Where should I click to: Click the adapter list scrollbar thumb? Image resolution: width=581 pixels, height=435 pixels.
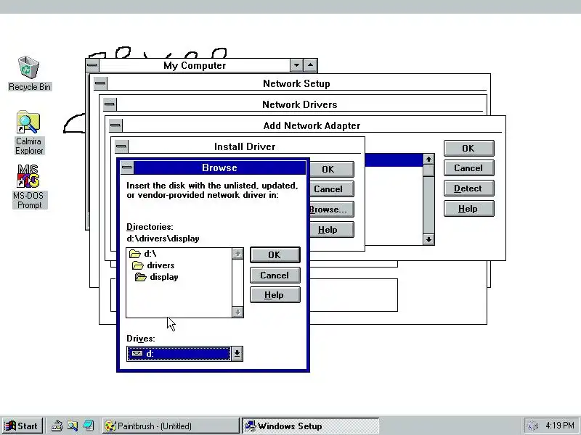(428, 170)
